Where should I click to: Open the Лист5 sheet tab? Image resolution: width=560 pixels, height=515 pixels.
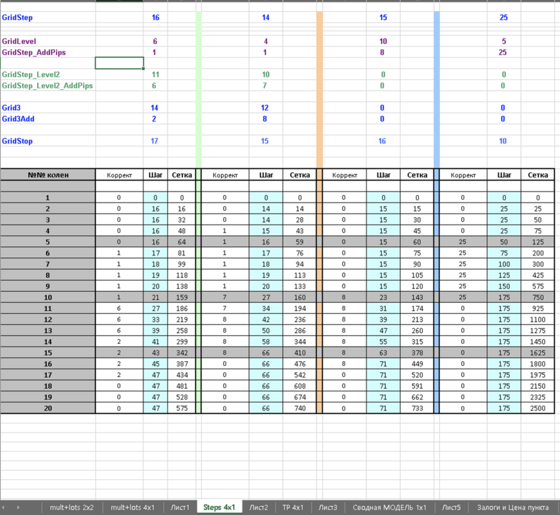click(x=452, y=507)
